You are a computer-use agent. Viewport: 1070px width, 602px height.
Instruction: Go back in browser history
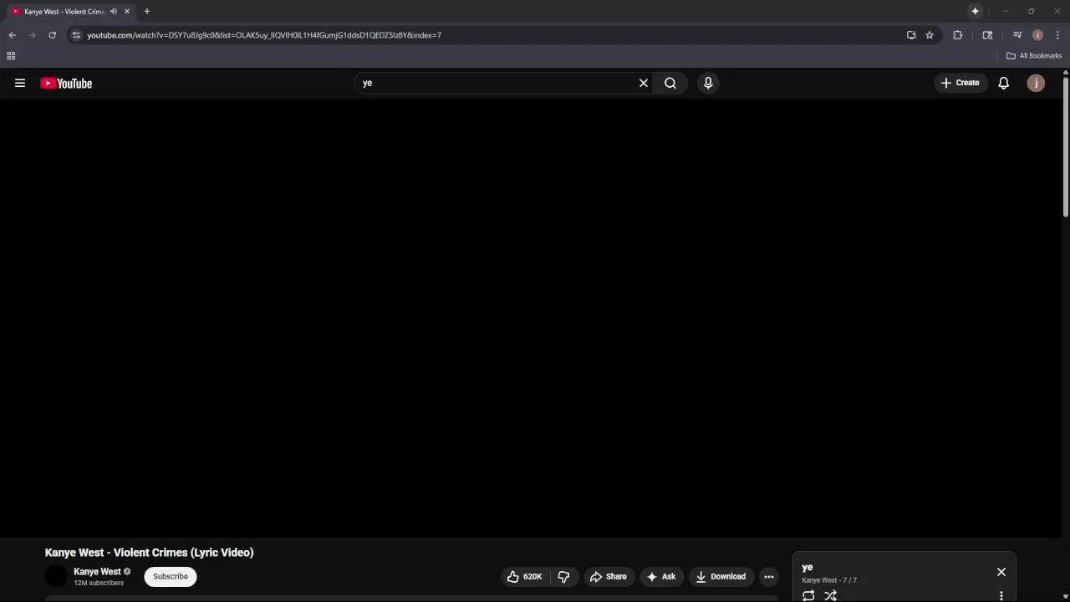[13, 35]
